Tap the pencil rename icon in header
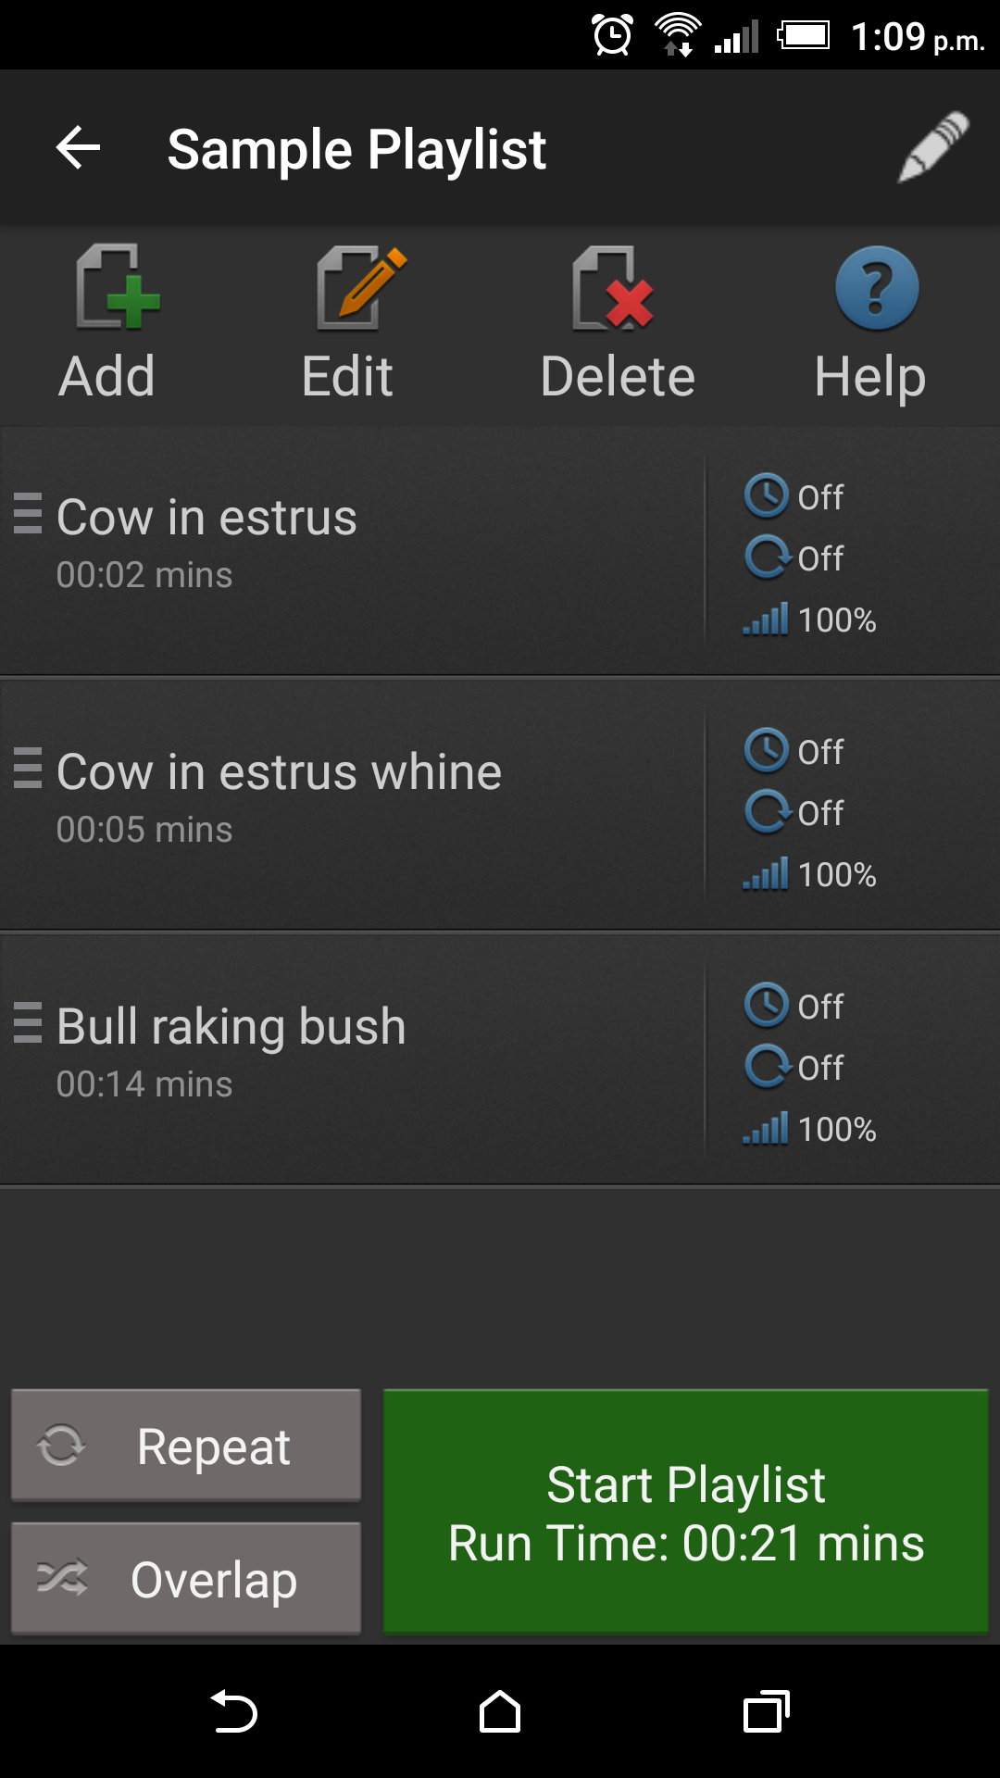This screenshot has width=1000, height=1778. click(x=933, y=147)
